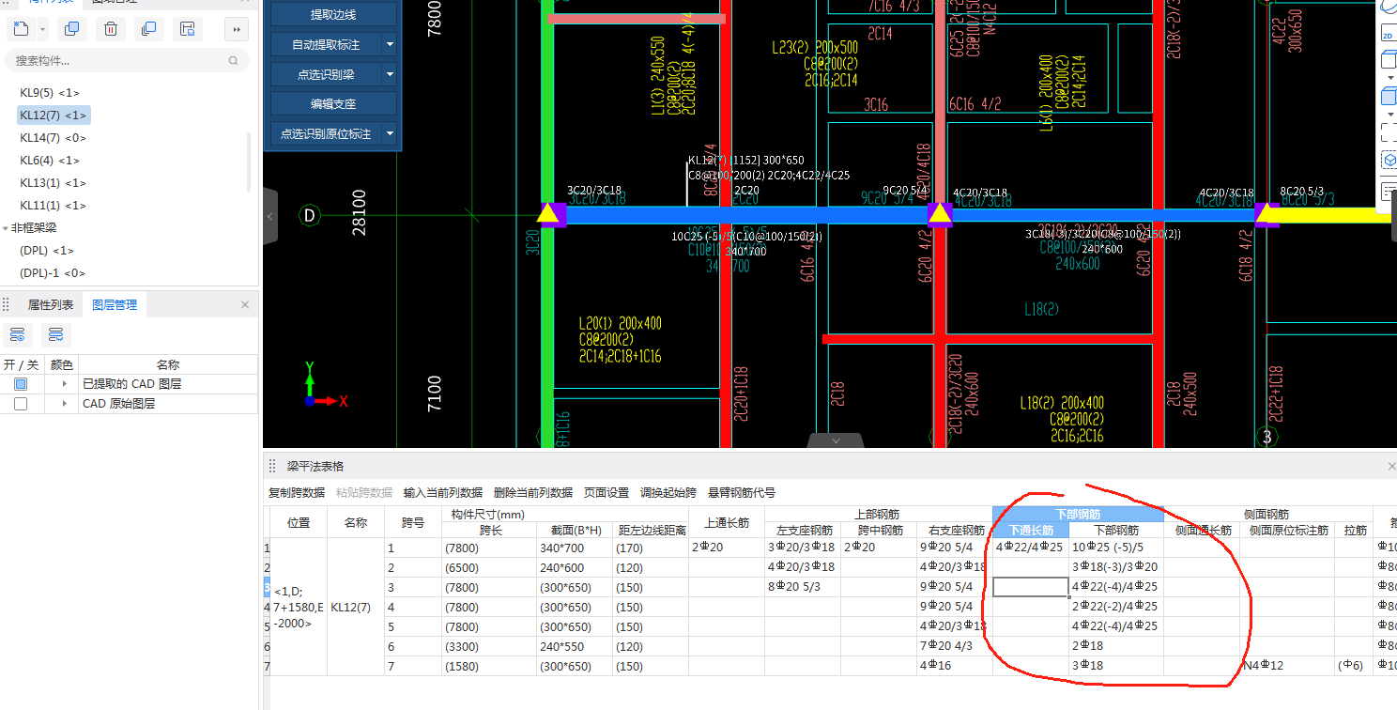Click 自动提取标注 button

pos(326,44)
